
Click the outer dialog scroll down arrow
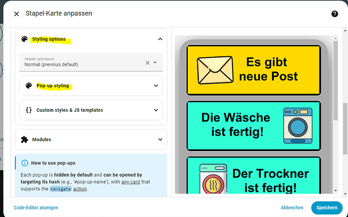pos(345,194)
